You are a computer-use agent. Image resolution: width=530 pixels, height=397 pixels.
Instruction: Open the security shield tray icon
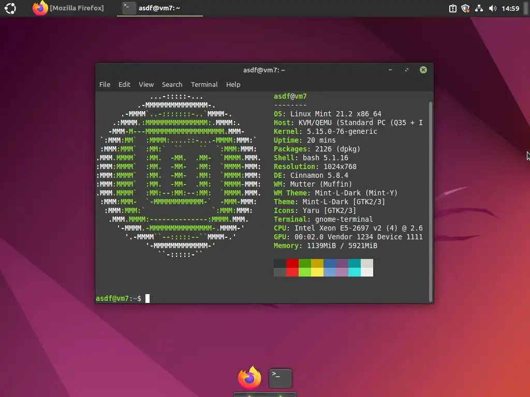[465, 8]
